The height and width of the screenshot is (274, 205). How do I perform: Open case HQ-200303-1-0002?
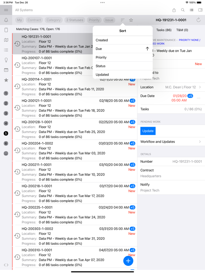[x=75, y=236]
